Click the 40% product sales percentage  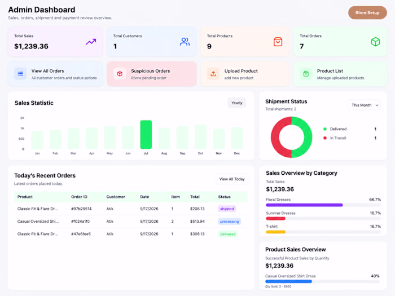coord(375,276)
